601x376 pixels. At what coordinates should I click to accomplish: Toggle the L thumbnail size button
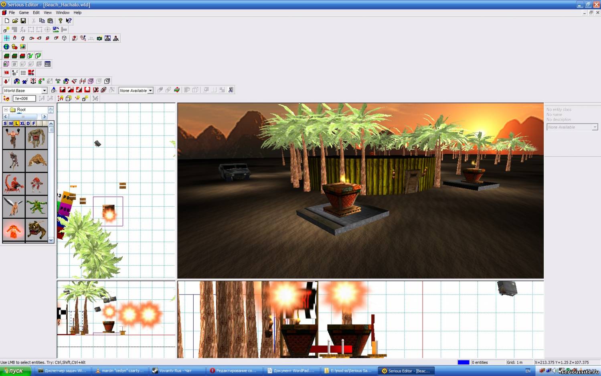(16, 123)
